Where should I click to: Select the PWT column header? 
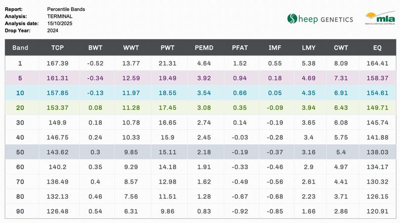pyautogui.click(x=167, y=48)
